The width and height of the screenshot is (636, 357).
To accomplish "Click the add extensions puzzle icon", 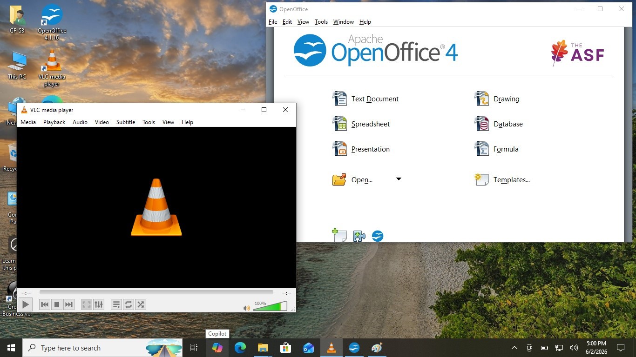I will coord(359,237).
